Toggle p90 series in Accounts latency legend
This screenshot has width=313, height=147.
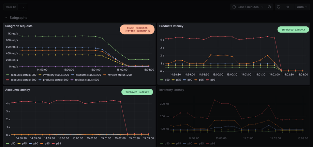[33, 144]
